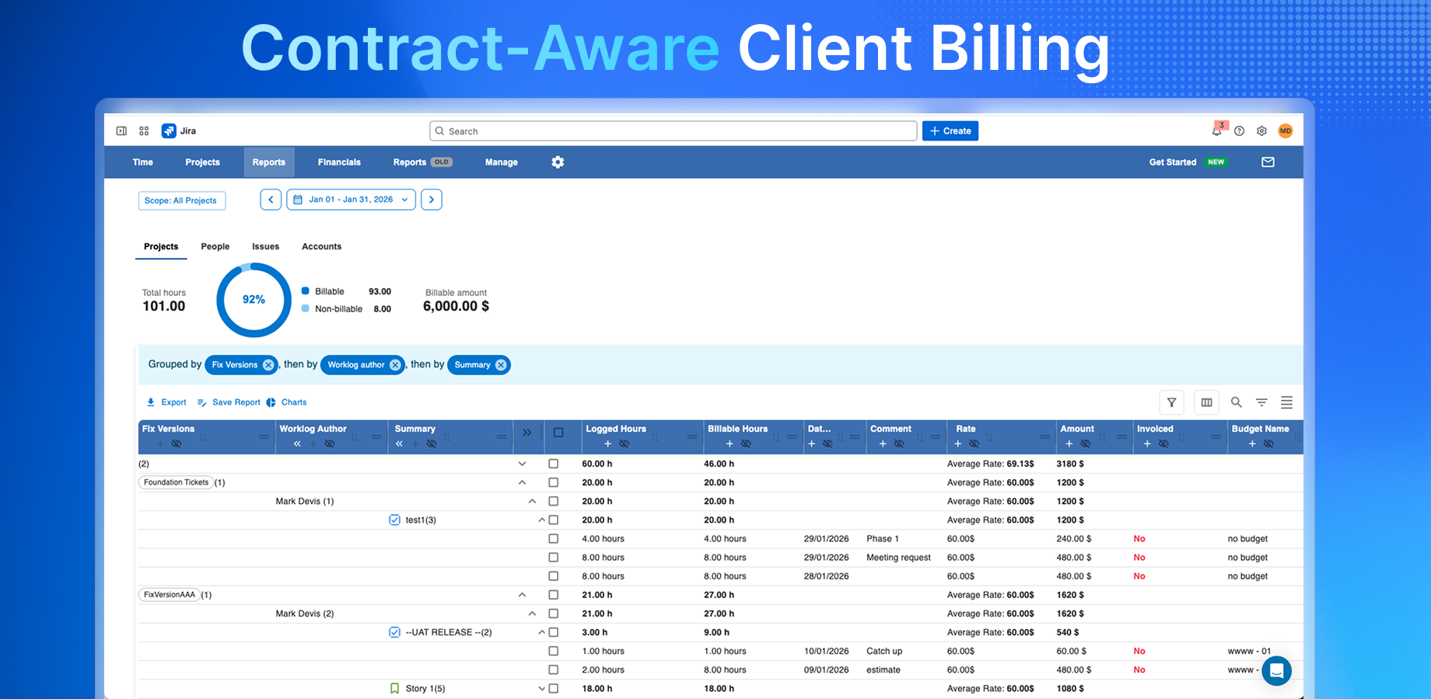Open the search icon above the report table

coord(1237,402)
